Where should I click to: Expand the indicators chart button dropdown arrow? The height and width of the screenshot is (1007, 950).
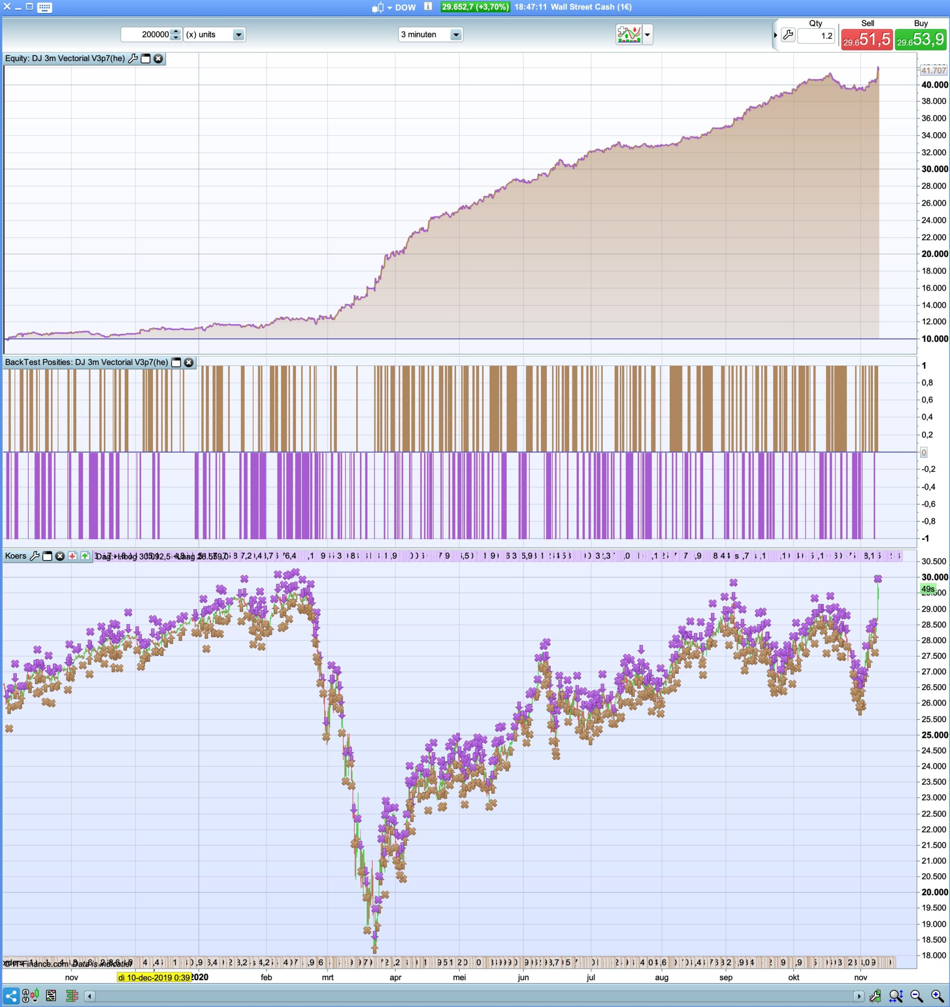(x=647, y=34)
